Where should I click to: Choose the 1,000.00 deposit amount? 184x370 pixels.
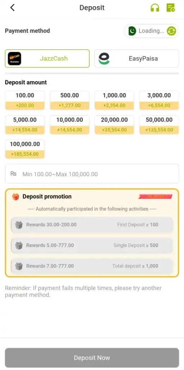click(x=115, y=100)
